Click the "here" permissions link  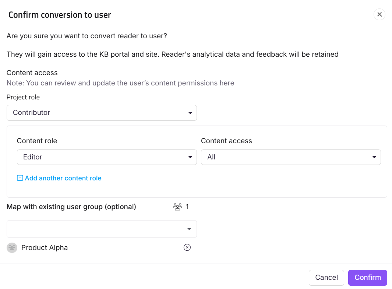(x=227, y=83)
